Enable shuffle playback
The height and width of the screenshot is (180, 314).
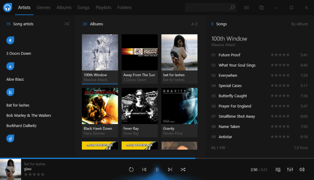183,169
